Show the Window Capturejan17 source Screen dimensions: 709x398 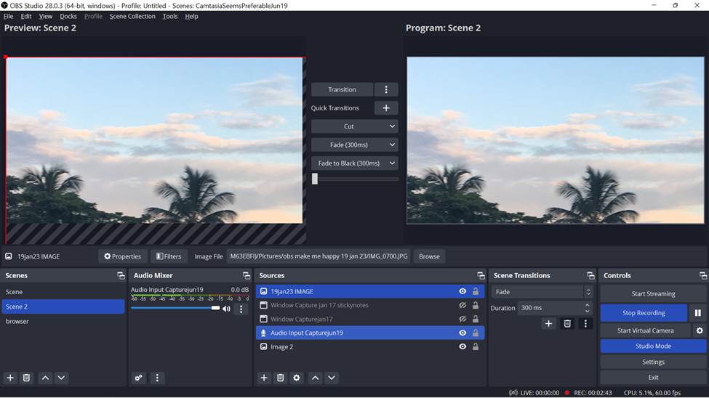tap(462, 319)
